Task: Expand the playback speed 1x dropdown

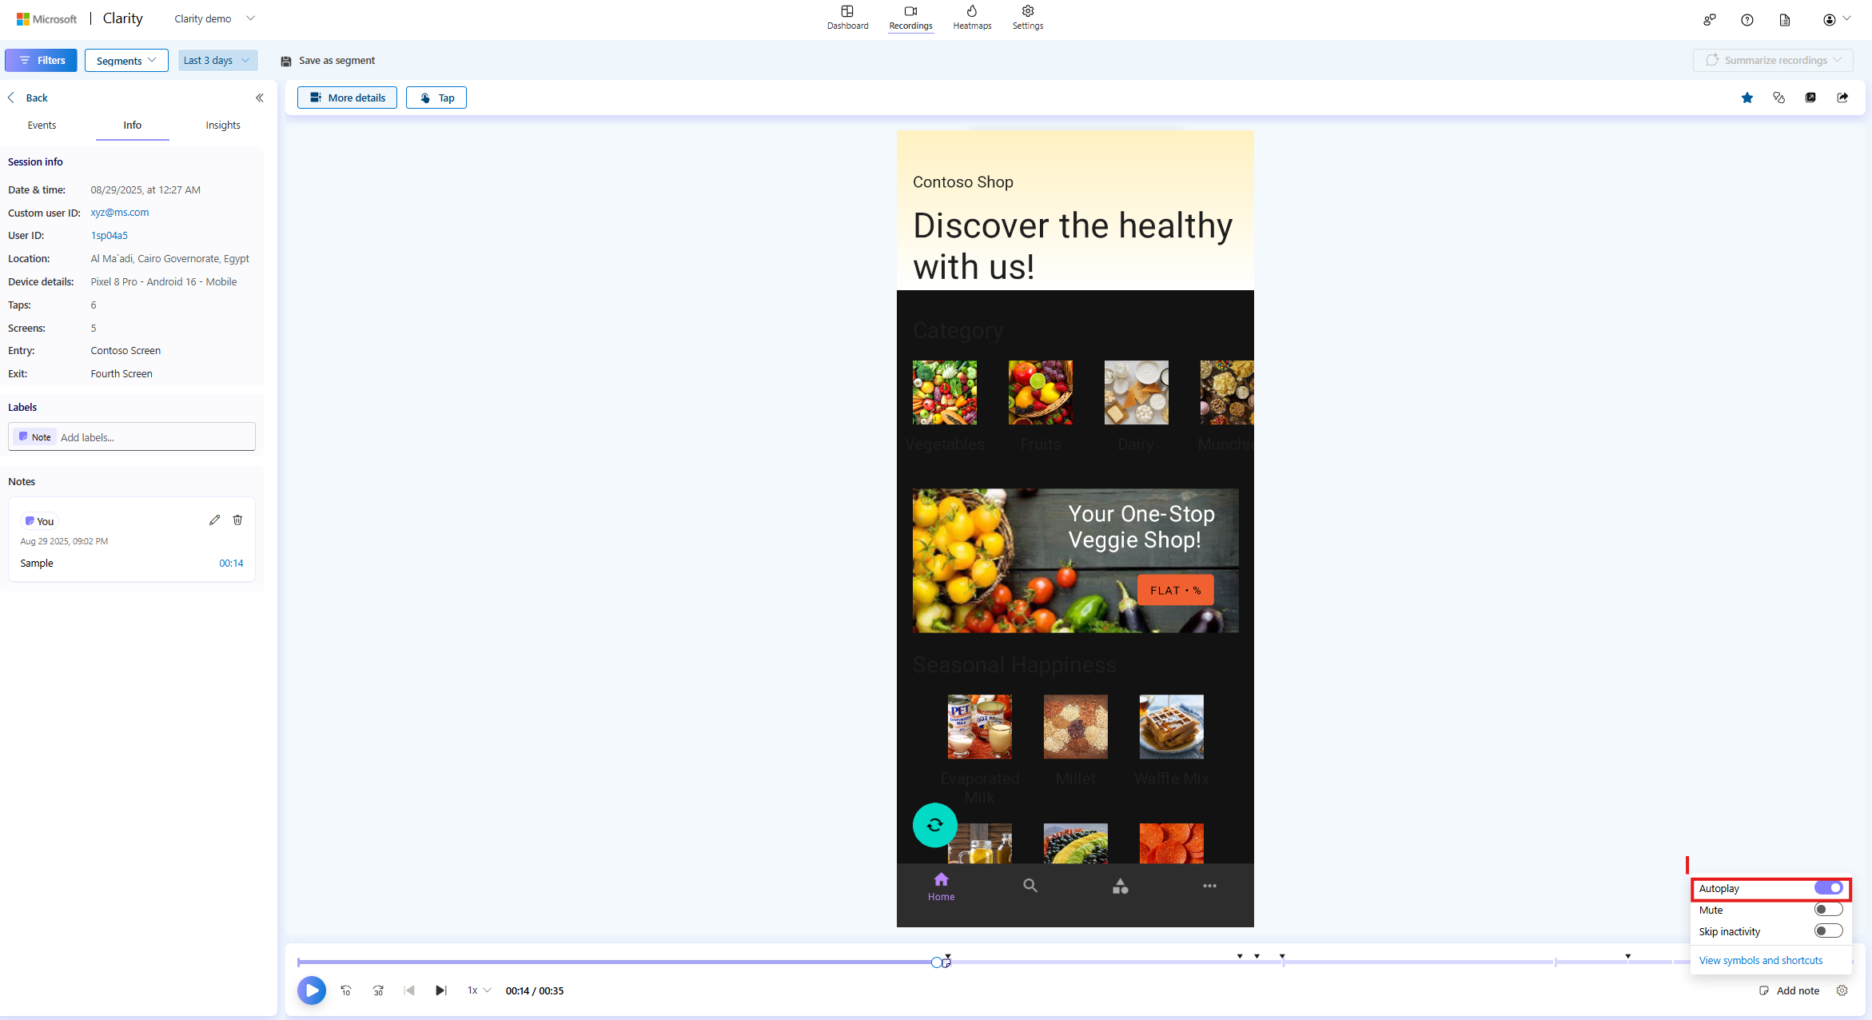Action: click(477, 990)
